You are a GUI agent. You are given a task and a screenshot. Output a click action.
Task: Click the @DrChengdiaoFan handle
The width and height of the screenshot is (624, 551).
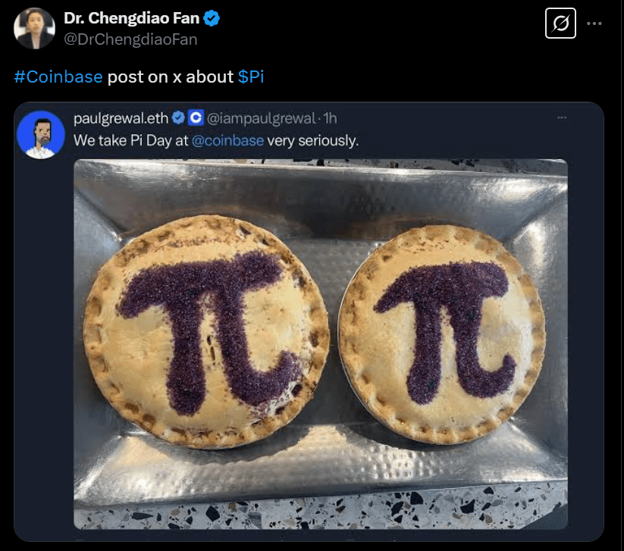point(130,39)
